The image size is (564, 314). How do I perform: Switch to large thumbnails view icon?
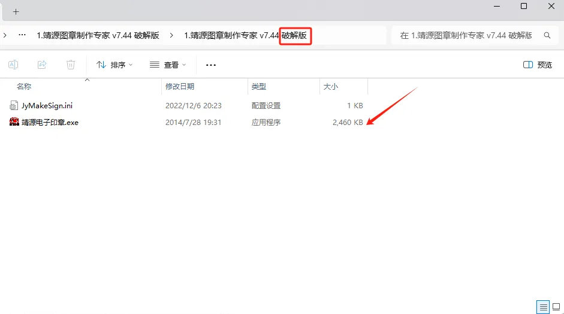(556, 307)
